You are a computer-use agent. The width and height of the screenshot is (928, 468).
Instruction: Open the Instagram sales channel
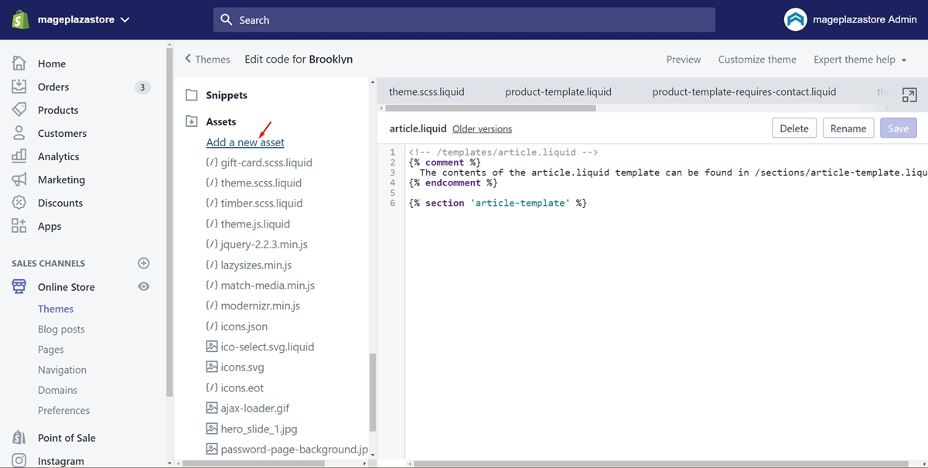[x=61, y=461]
